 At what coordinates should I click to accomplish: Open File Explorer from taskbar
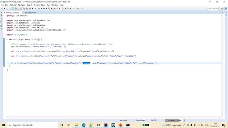click(x=76, y=125)
